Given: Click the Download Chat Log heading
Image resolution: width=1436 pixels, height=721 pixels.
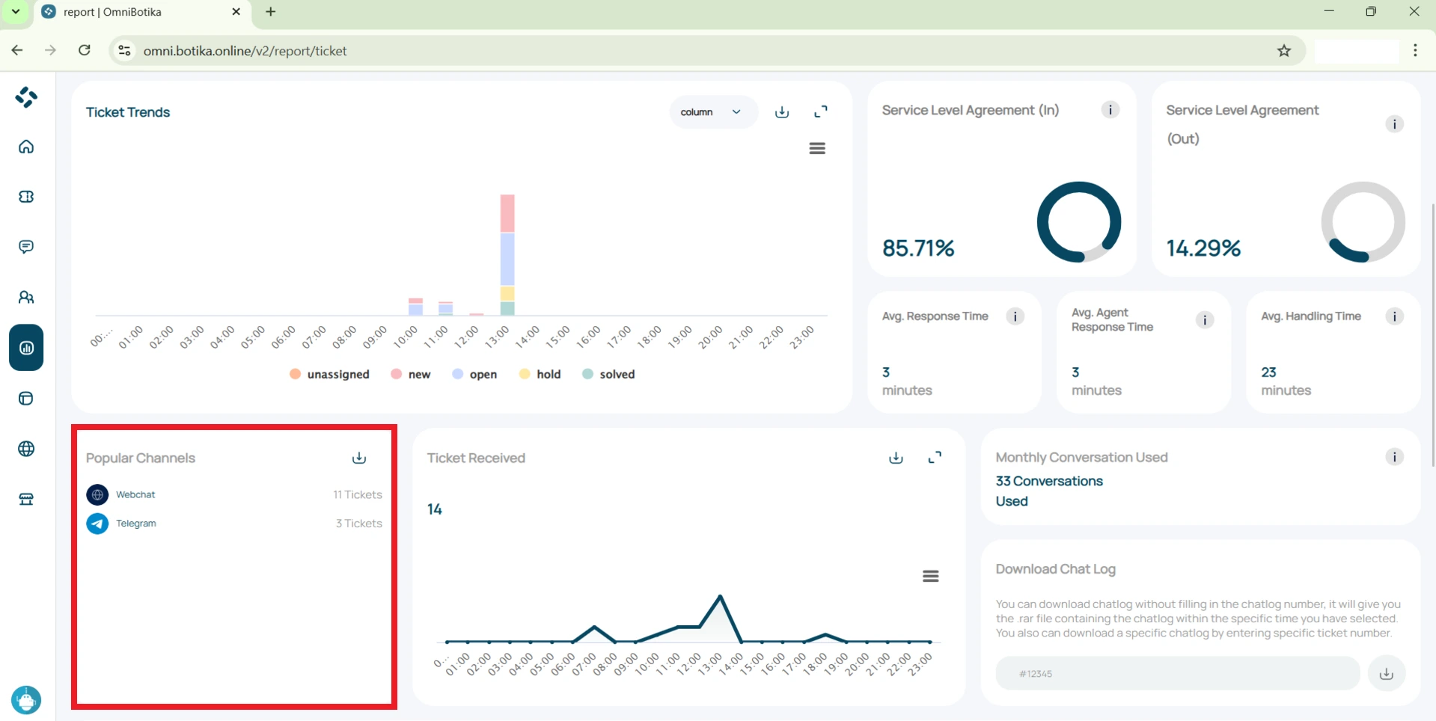Looking at the screenshot, I should coord(1055,569).
